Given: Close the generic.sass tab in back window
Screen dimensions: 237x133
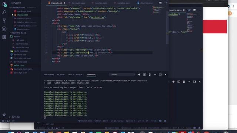Looking at the screenshot, I should pyautogui.click(x=184, y=10).
